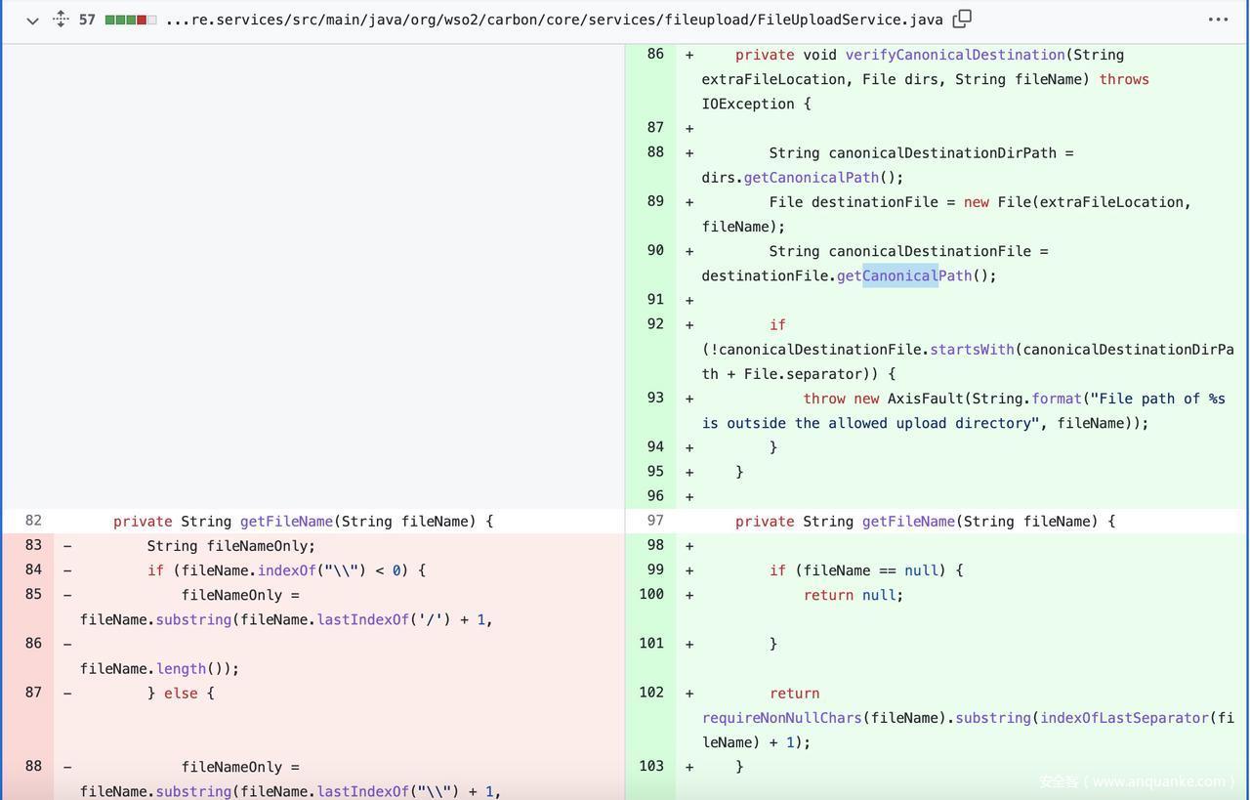The height and width of the screenshot is (800, 1250).
Task: Select removed line number 85
Action: (33, 594)
